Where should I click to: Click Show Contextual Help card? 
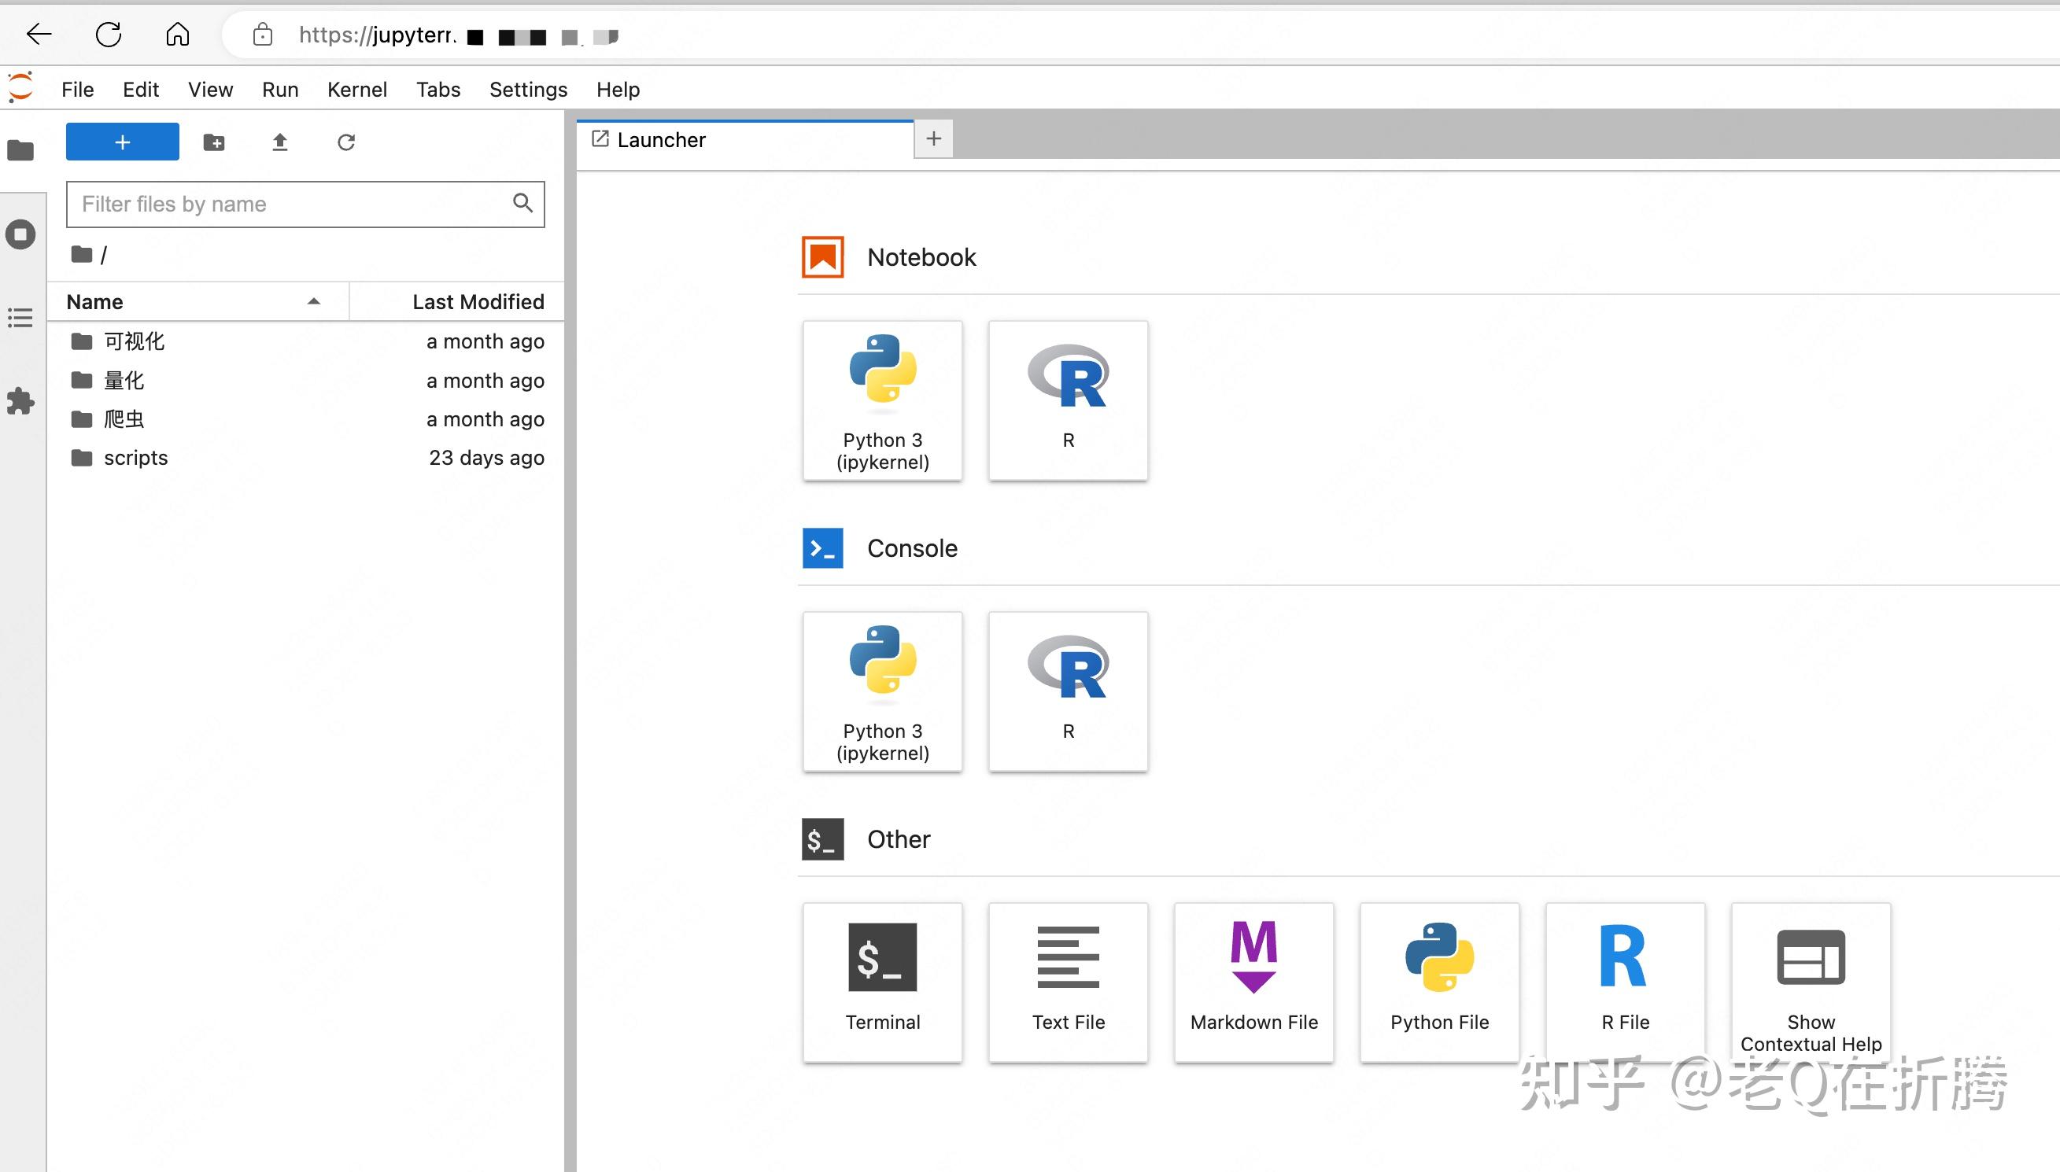click(1811, 983)
